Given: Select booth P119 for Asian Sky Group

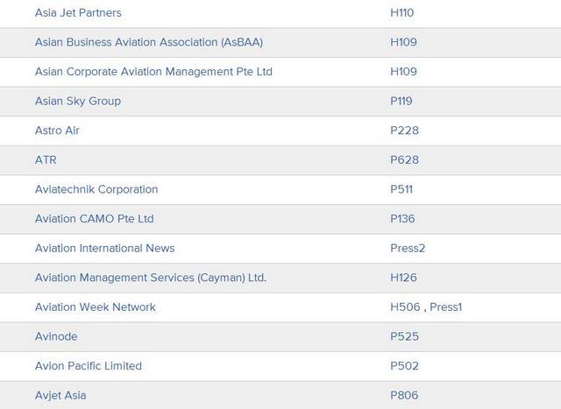Looking at the screenshot, I should [x=401, y=101].
